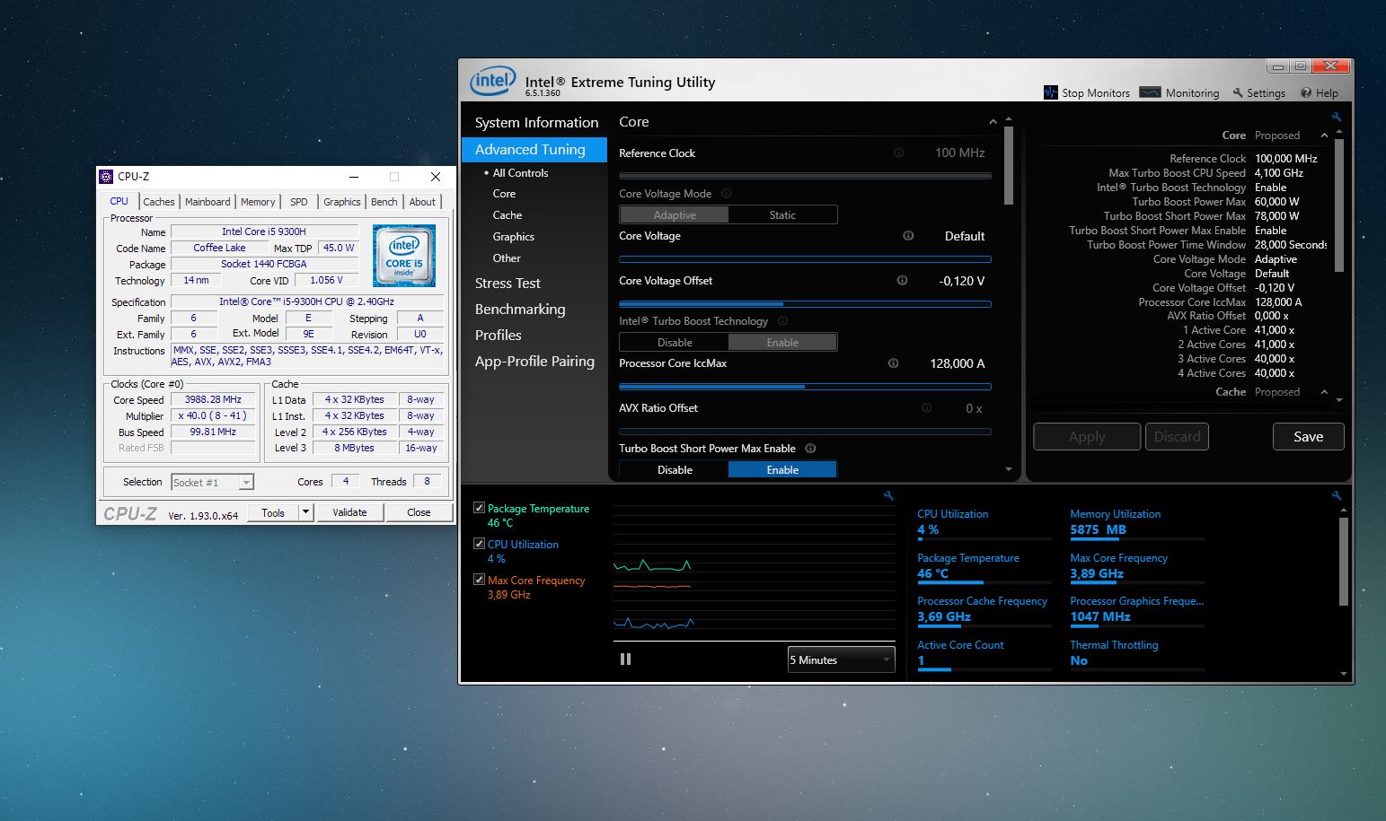
Task: Click Validate in CPU-Z
Action: pos(349,512)
